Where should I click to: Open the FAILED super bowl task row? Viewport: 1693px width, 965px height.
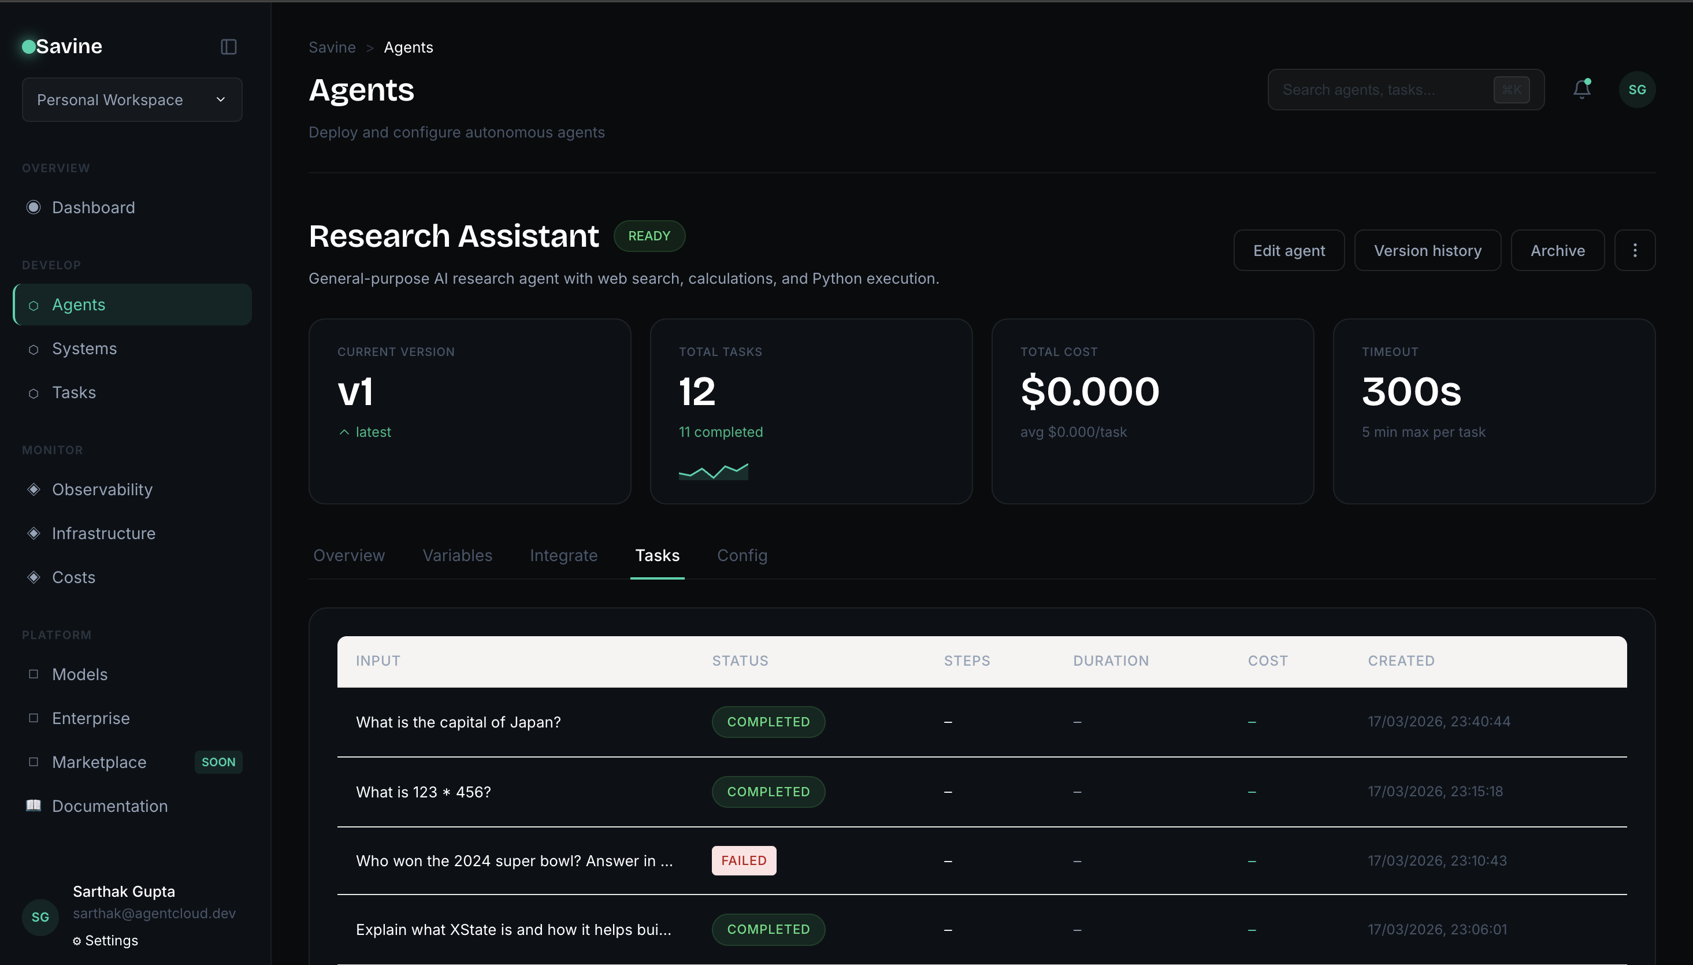click(514, 860)
